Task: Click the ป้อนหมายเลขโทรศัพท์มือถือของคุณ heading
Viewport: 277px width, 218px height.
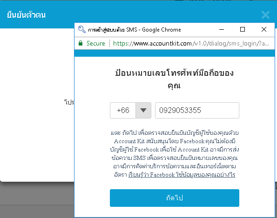Action: (x=175, y=79)
